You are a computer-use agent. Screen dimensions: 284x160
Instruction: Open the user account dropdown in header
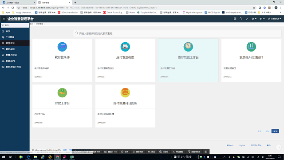(x=274, y=19)
